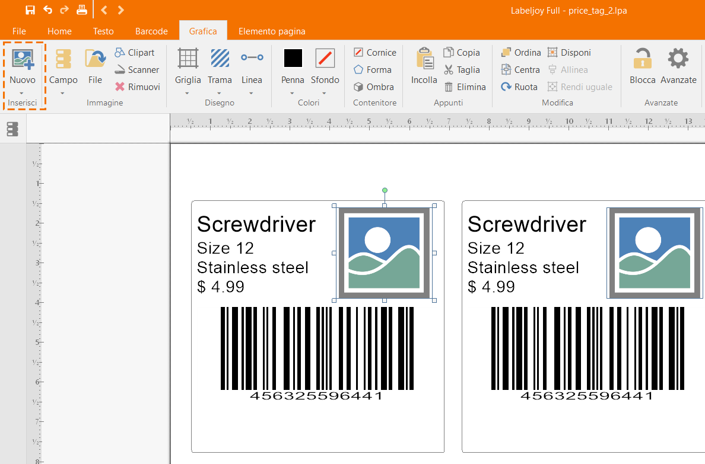Choose a Clipart image
This screenshot has height=464, width=705.
(x=135, y=53)
